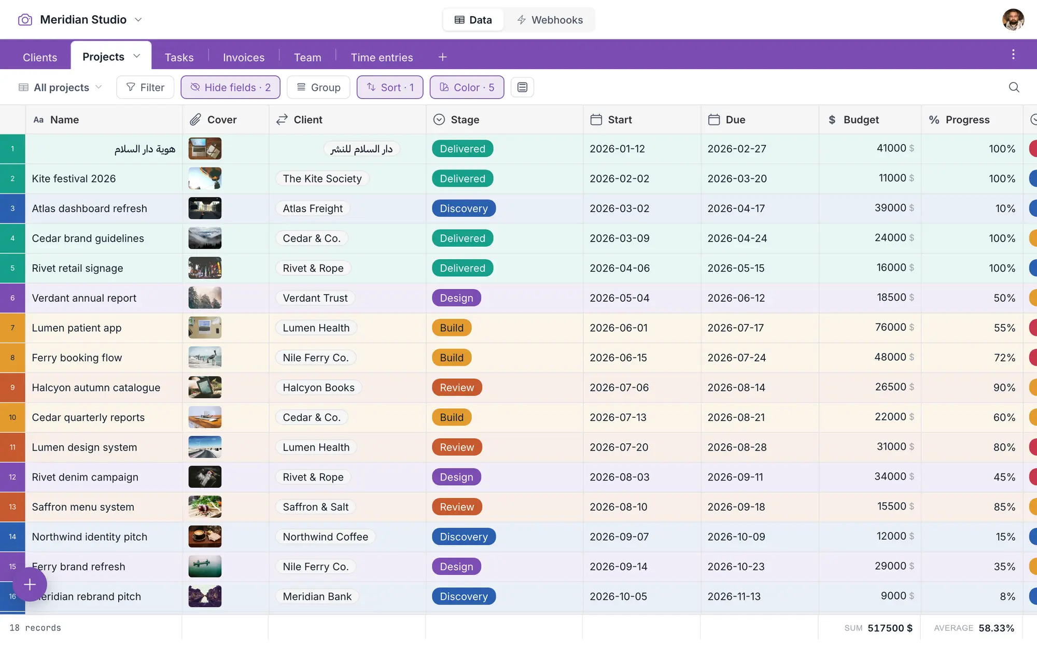The image size is (1037, 648).
Task: Select due date 2026-09-18 cell
Action: coord(760,507)
